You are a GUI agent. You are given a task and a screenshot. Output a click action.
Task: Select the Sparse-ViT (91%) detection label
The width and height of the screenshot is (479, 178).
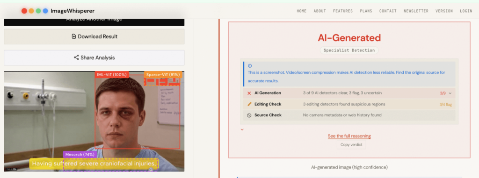[163, 75]
